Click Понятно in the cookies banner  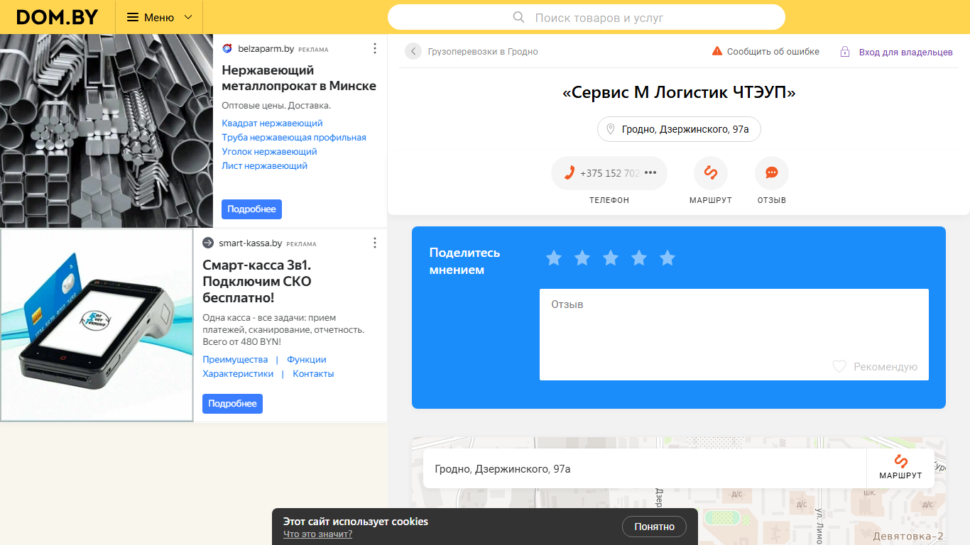coord(655,527)
